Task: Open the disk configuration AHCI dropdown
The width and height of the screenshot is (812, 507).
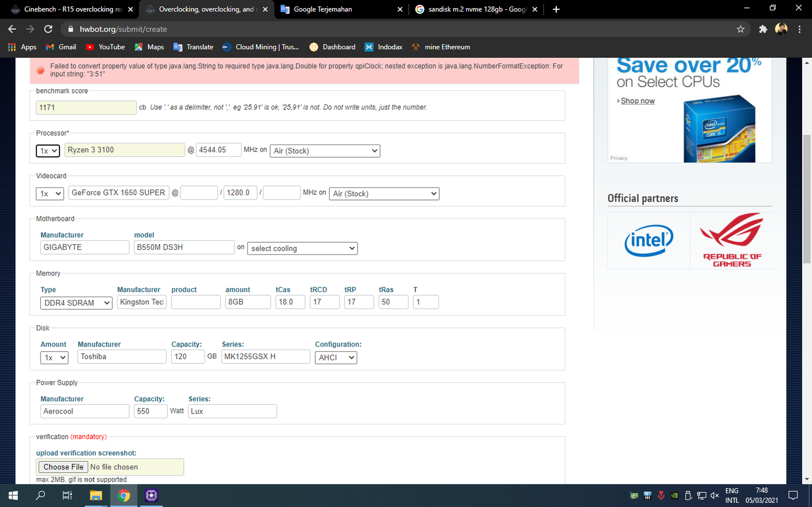Action: click(x=336, y=357)
